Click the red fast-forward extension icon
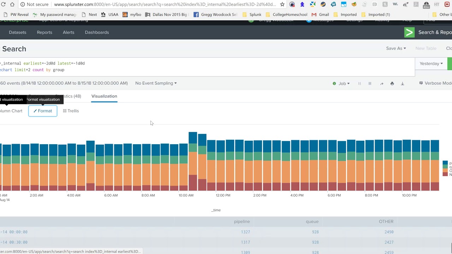 [x=447, y=4]
